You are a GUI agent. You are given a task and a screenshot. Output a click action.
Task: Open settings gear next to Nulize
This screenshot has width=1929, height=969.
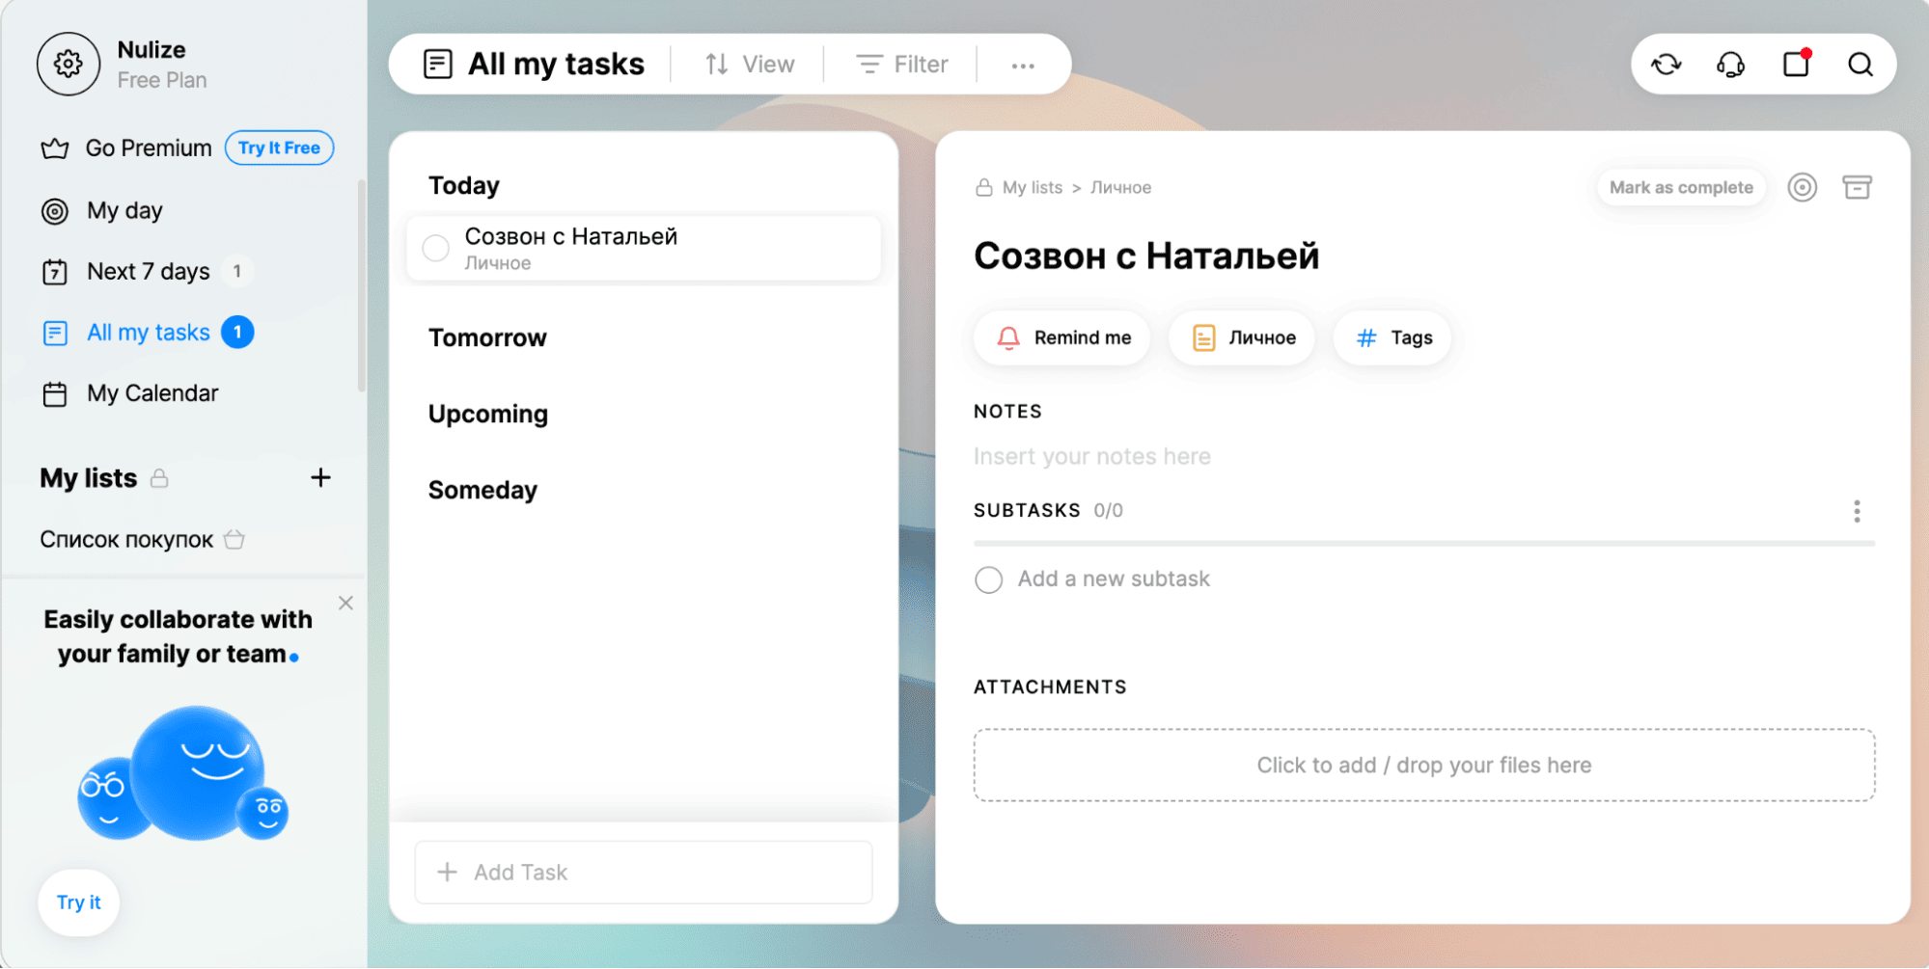point(68,65)
